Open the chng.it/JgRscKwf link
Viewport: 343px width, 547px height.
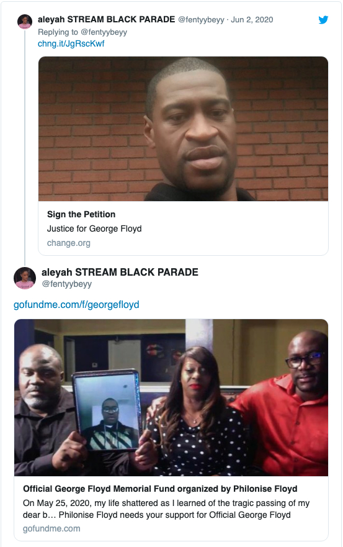tap(71, 43)
